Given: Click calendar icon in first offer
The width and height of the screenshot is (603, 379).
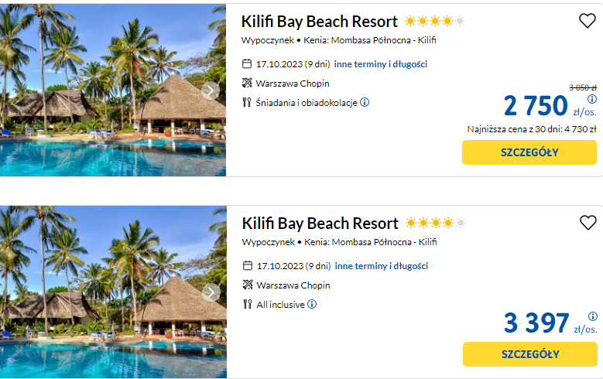Looking at the screenshot, I should tap(247, 64).
